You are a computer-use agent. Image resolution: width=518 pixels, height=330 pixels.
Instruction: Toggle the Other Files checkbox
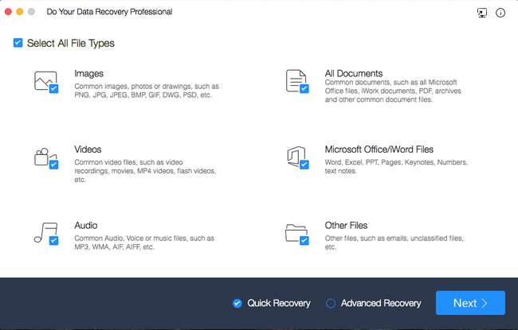(x=304, y=241)
